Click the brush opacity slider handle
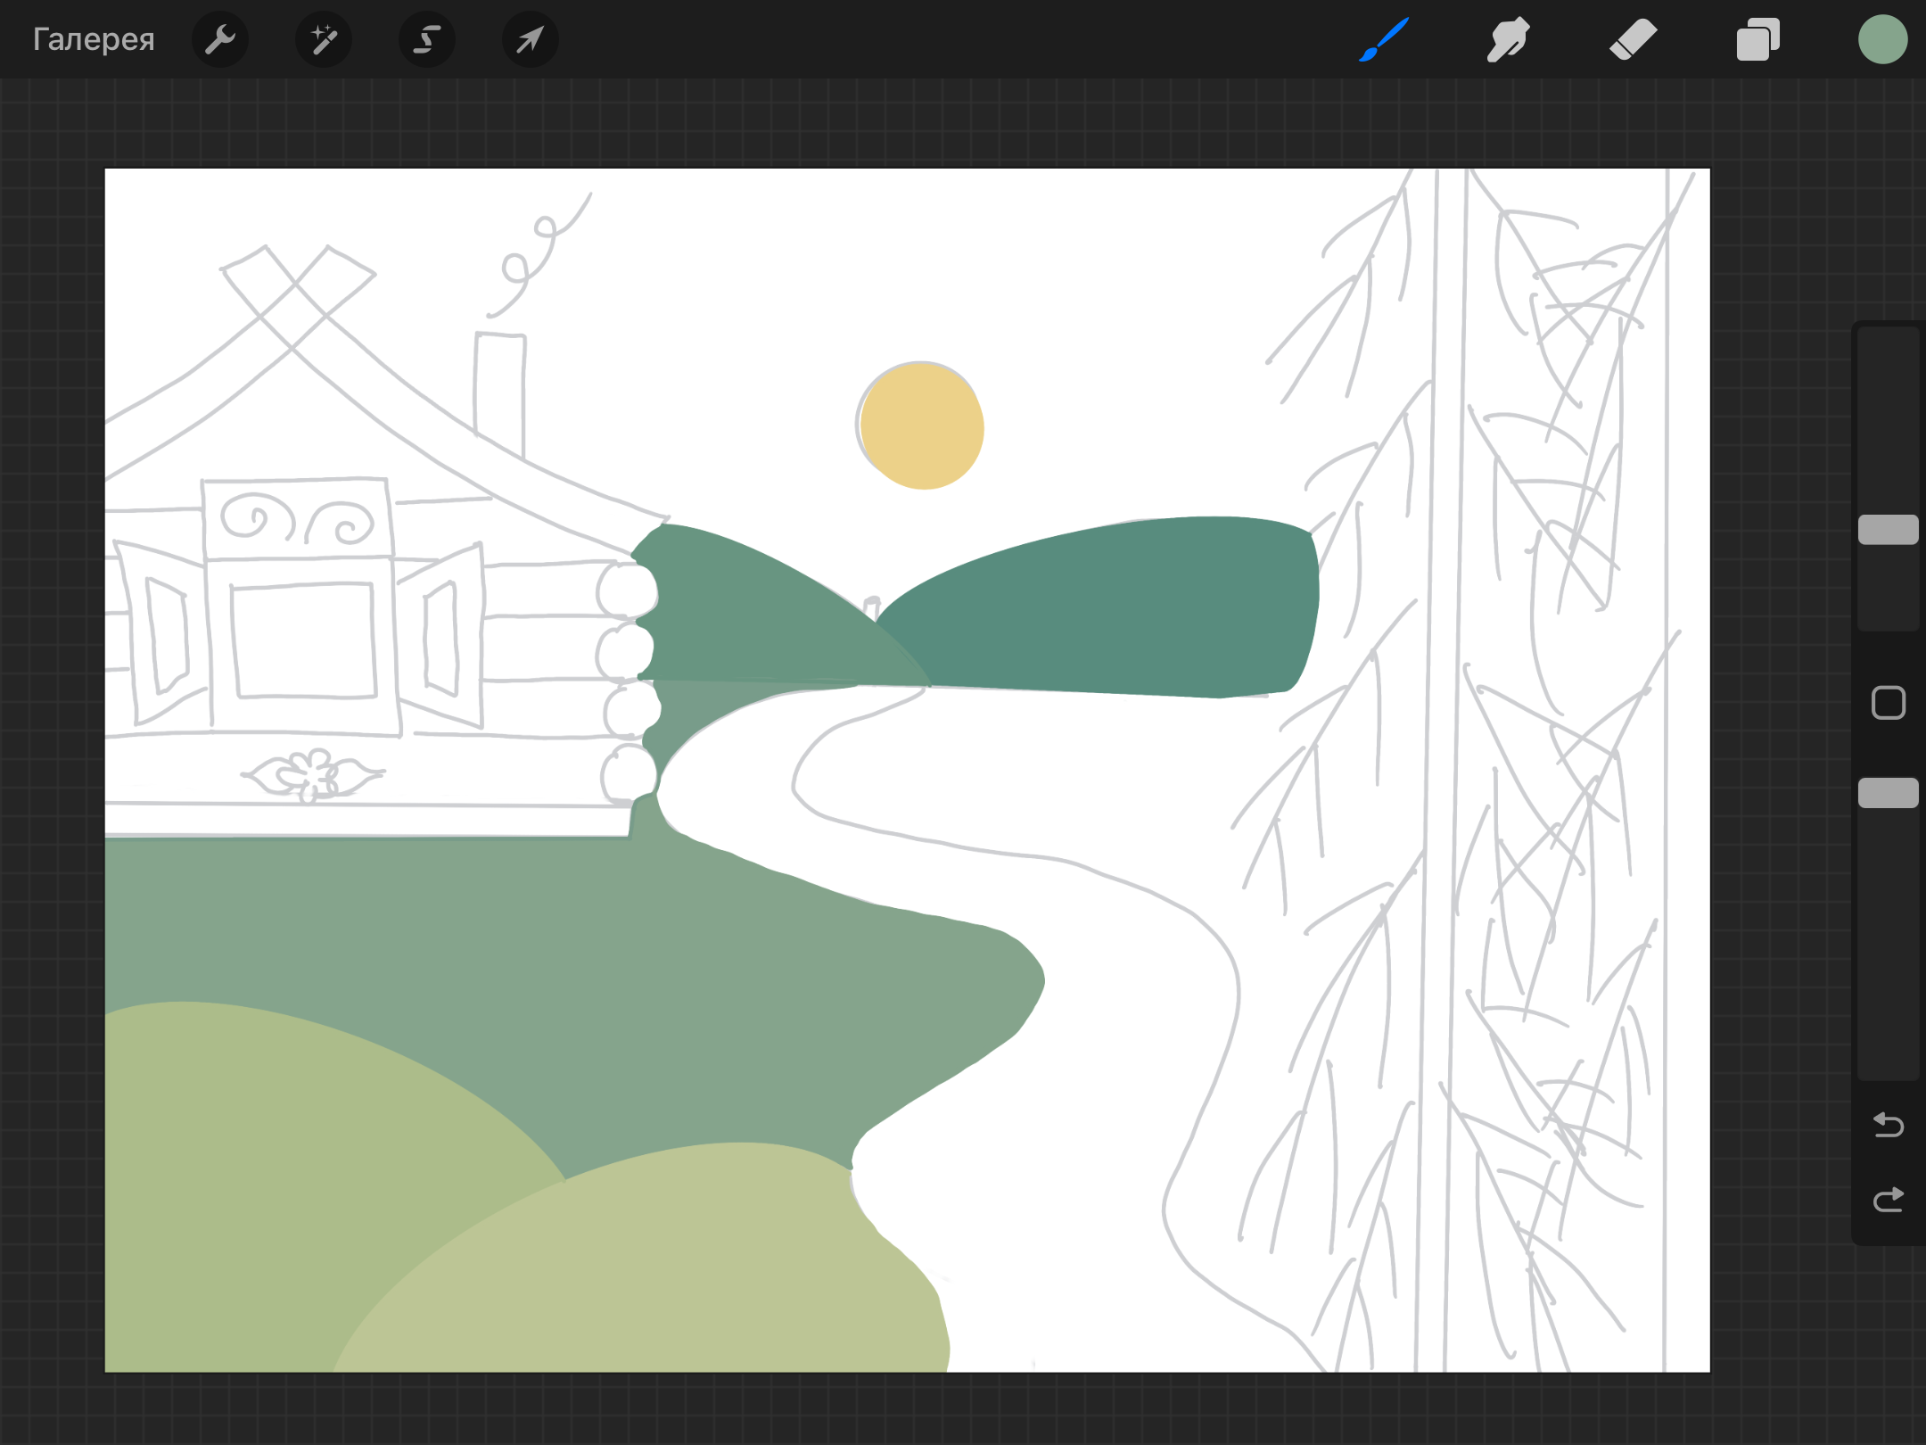Viewport: 1926px width, 1445px height. pos(1888,793)
